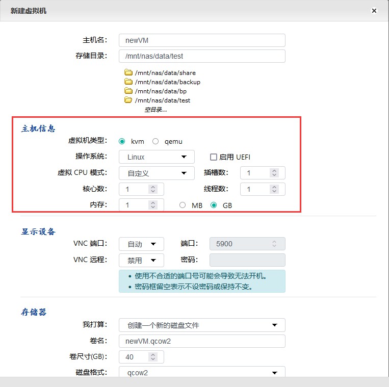Enable the 启用 UEFI checkbox
389x387 pixels.
[x=213, y=157]
